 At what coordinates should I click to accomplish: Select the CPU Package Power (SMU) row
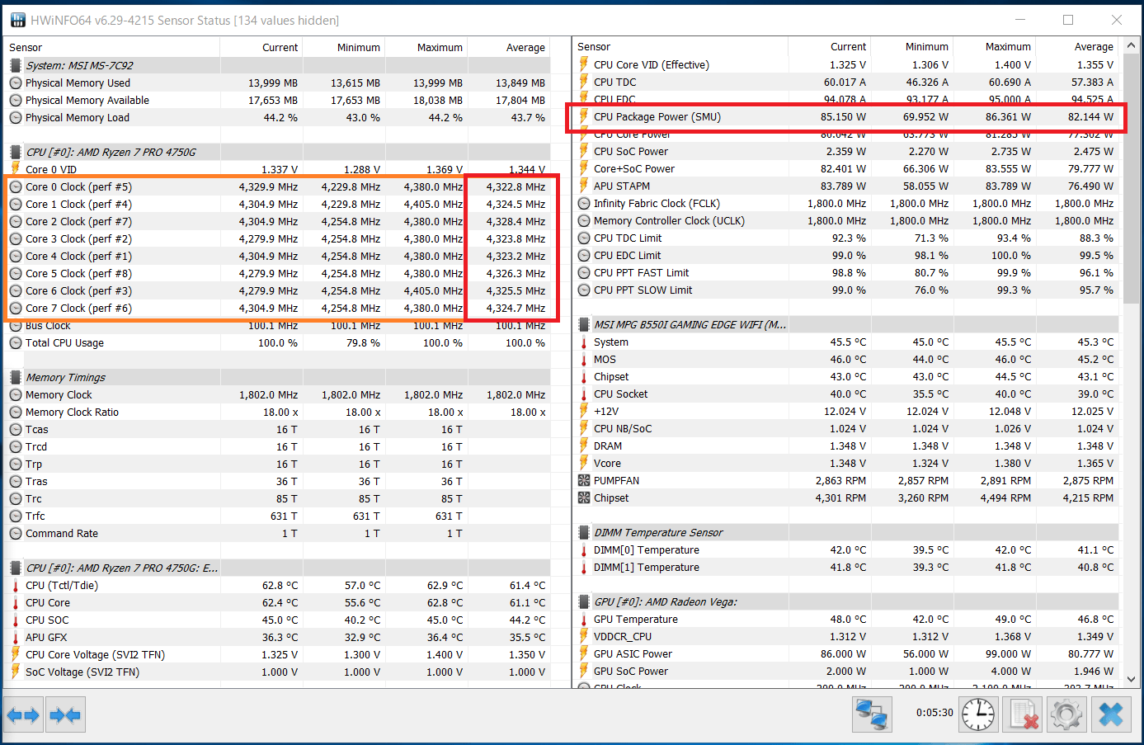[846, 116]
